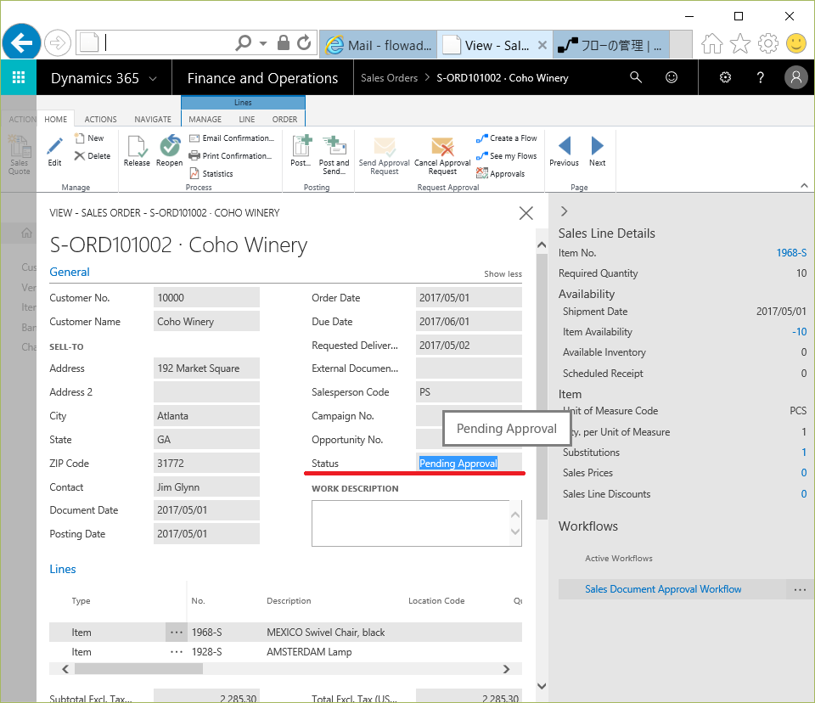Click Print Confirmation in Process group
Image resolution: width=815 pixels, height=703 pixels.
(230, 156)
